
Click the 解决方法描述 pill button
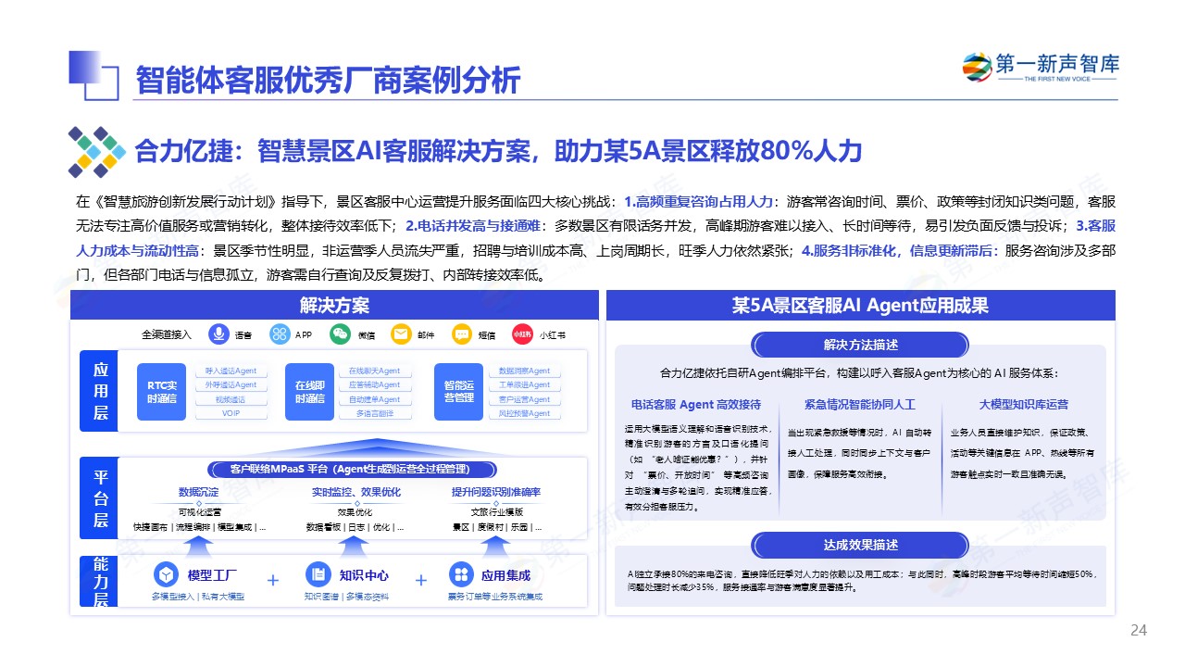[860, 346]
